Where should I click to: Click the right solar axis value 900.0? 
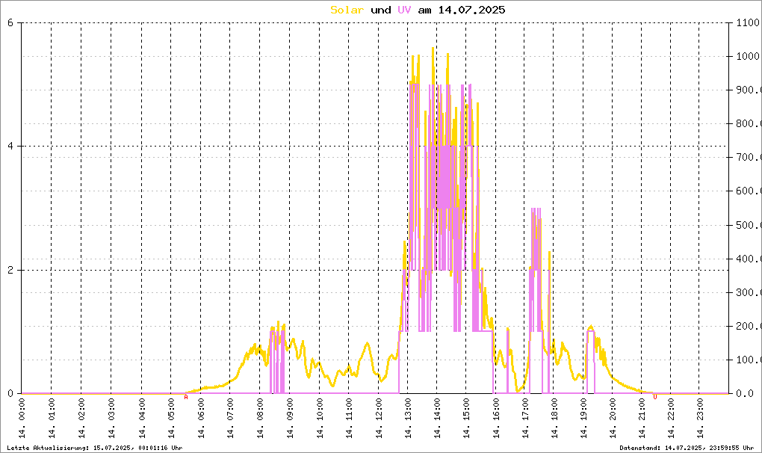749,90
